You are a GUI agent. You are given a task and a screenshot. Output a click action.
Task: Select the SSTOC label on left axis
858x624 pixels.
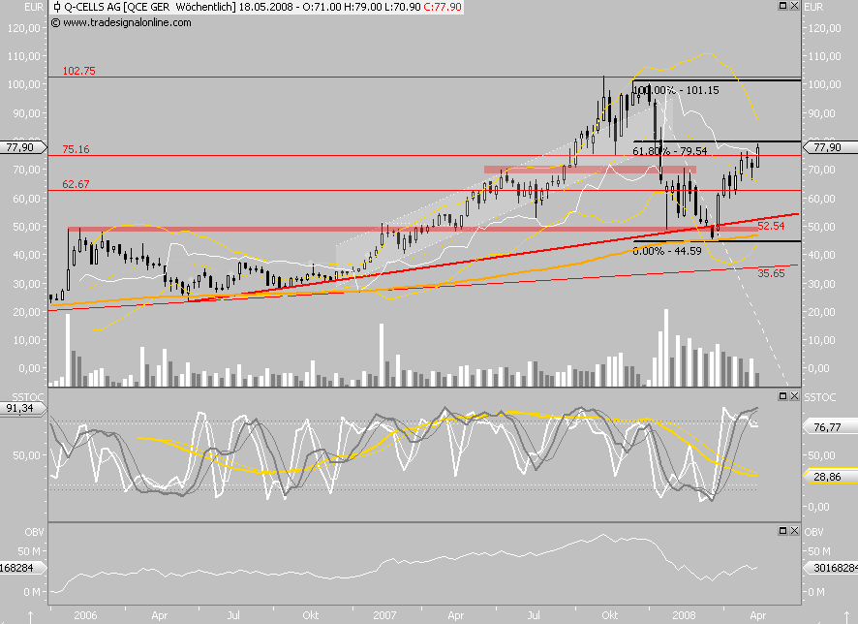[27, 397]
